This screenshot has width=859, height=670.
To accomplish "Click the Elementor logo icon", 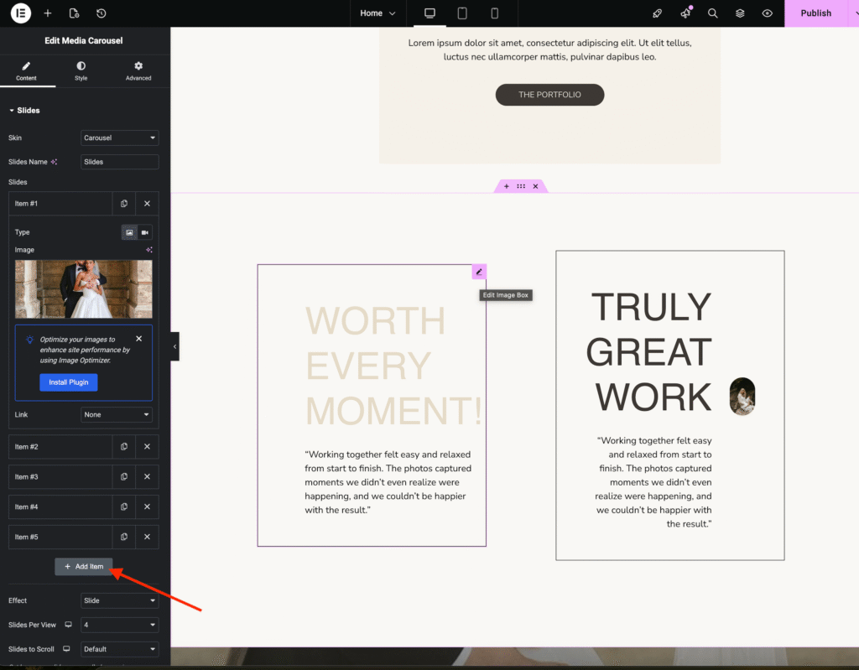I will coord(20,13).
